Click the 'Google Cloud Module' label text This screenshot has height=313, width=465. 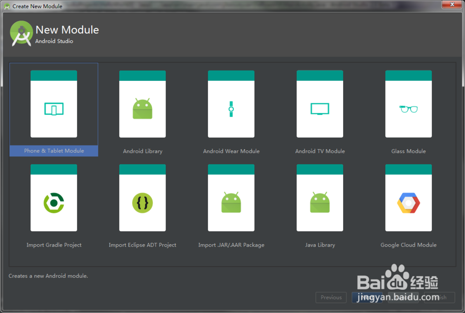408,245
